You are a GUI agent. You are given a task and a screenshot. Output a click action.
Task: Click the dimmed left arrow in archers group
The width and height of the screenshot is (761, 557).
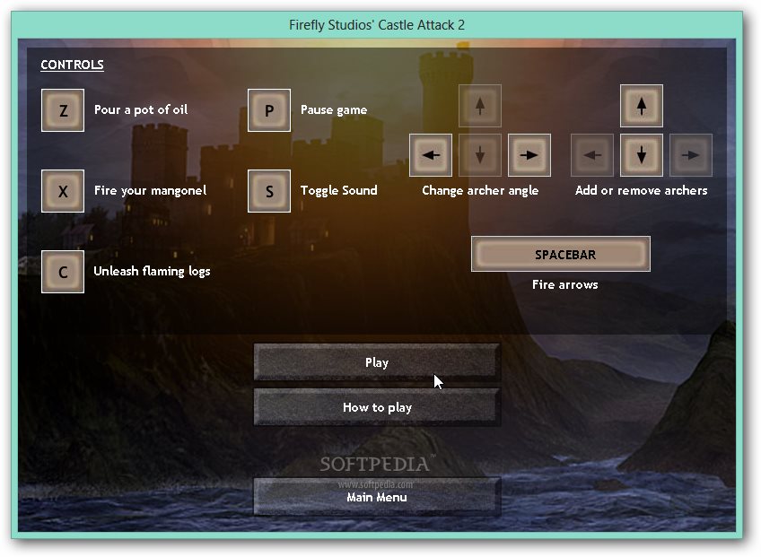click(592, 155)
